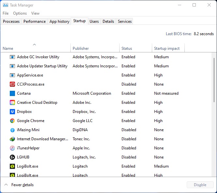Click the Adobe Updater Startup Utility icon
This screenshot has width=217, height=193.
(x=12, y=66)
